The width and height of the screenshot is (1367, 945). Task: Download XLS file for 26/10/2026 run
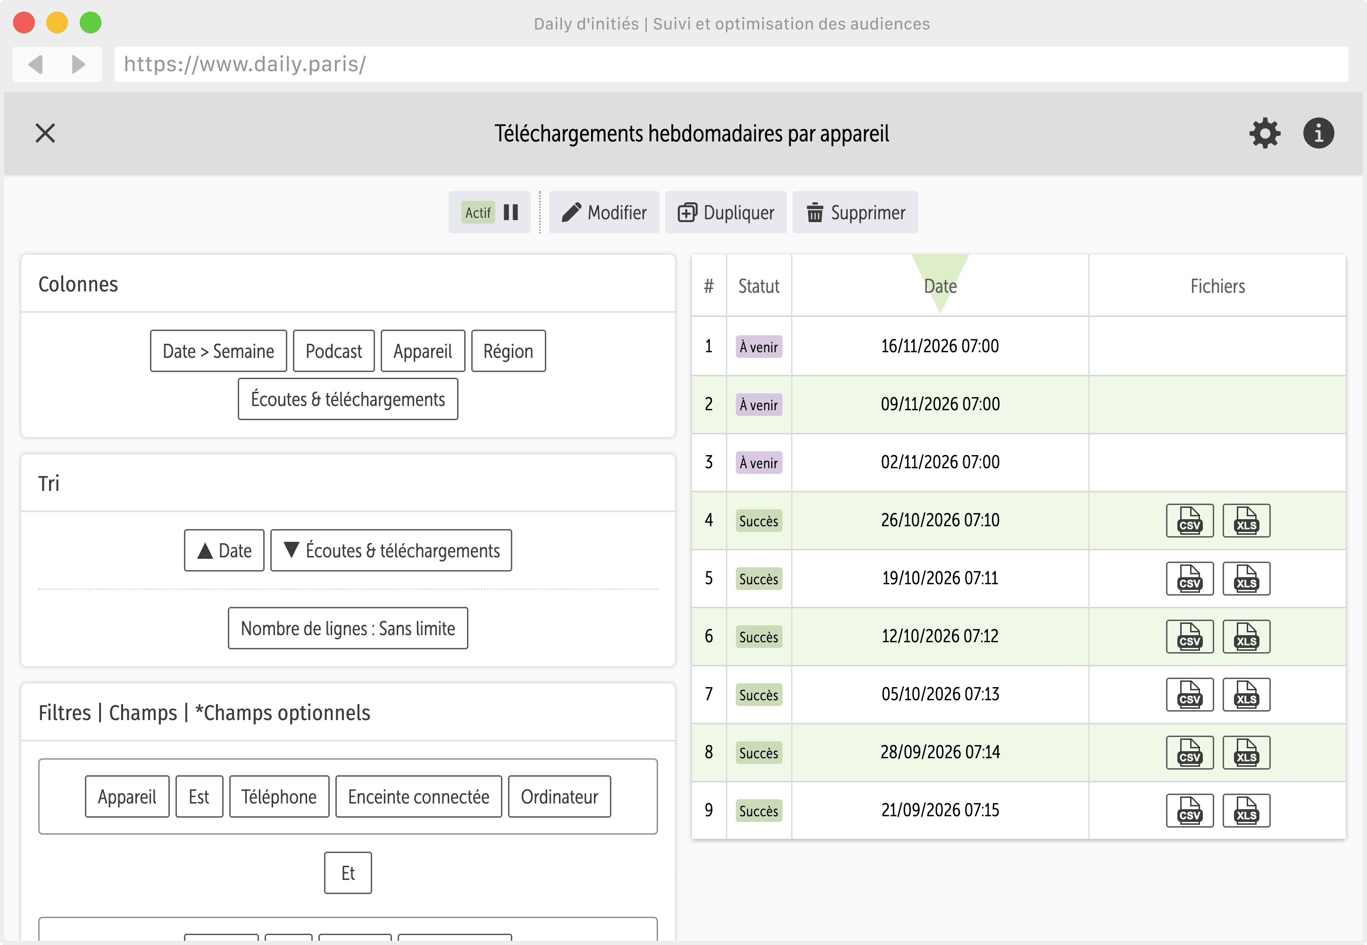[1246, 521]
